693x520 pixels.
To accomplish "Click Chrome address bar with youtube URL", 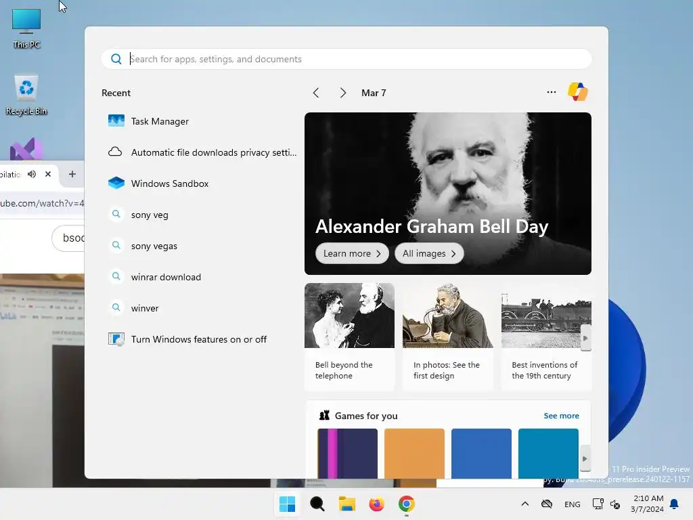I will coord(42,203).
